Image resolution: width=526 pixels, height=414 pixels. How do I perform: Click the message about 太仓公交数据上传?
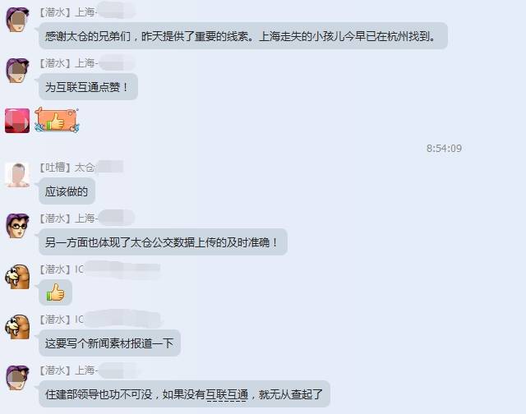pos(163,242)
